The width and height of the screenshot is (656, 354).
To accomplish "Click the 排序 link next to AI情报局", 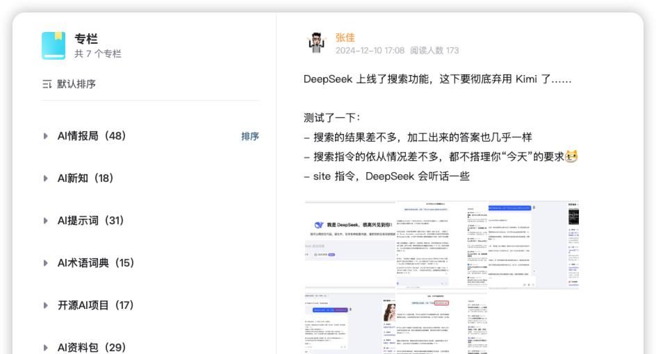I will pyautogui.click(x=250, y=136).
